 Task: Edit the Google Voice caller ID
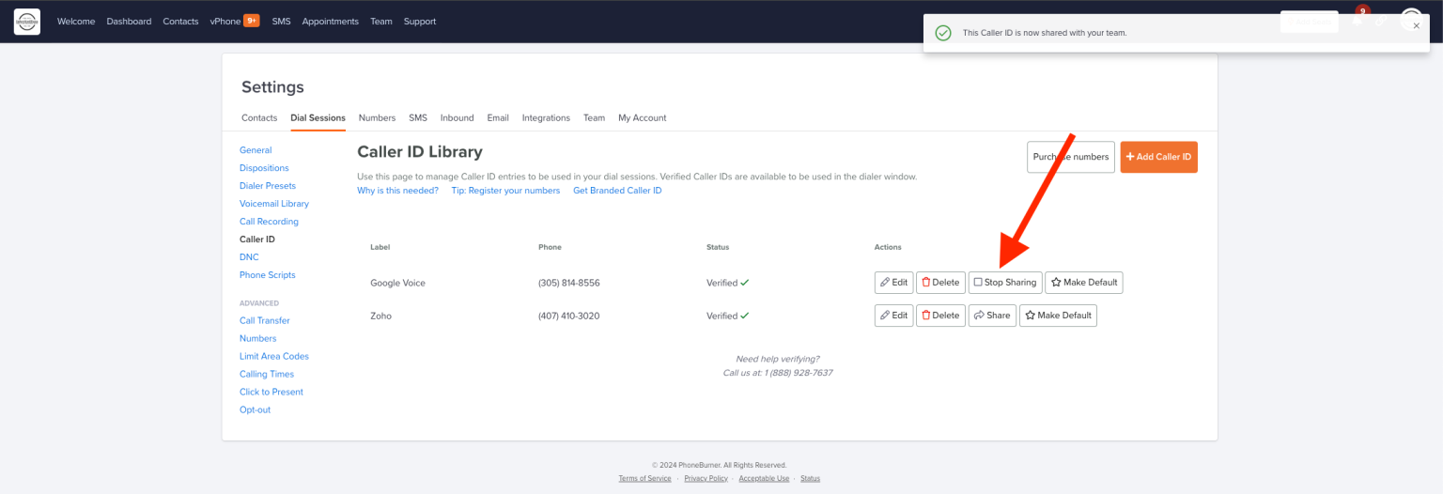pos(893,283)
